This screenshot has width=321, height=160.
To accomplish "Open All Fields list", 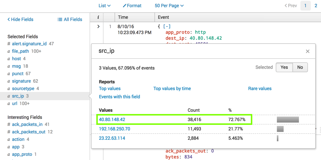I will click(70, 19).
